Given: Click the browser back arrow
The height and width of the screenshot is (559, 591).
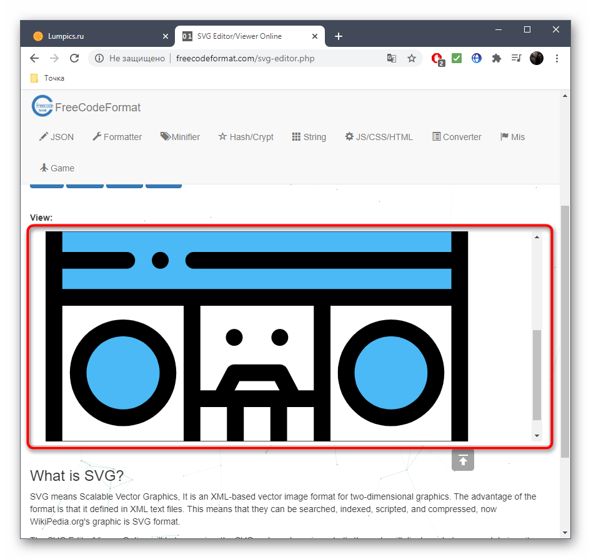Looking at the screenshot, I should [x=34, y=58].
